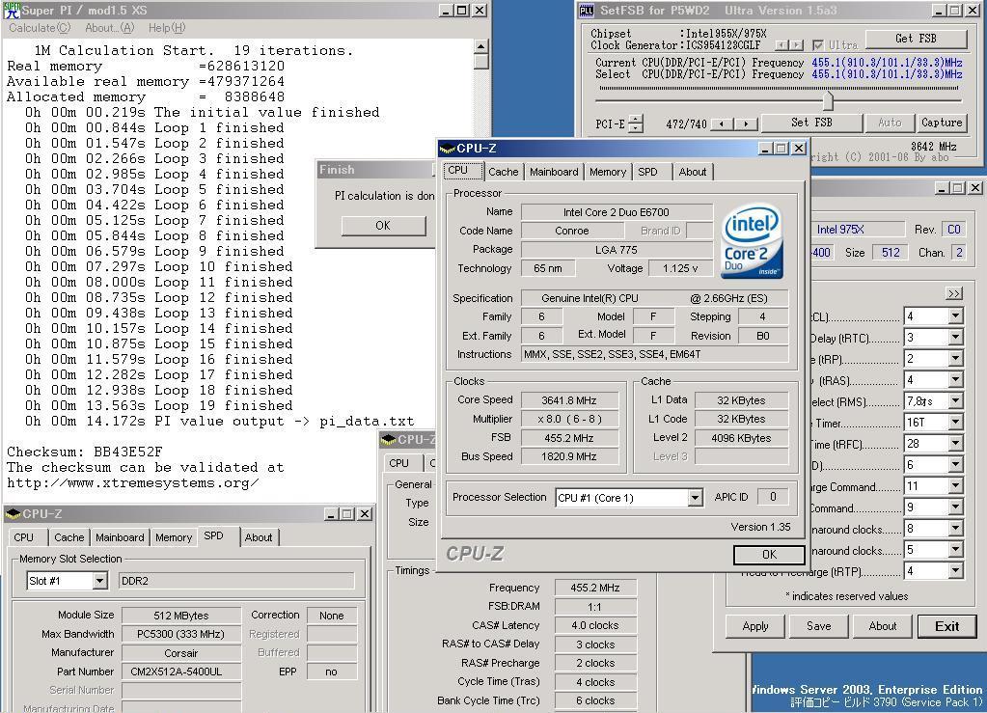This screenshot has height=713, width=987.
Task: Switch to SPD tab in front CPU-Z window
Action: [647, 172]
